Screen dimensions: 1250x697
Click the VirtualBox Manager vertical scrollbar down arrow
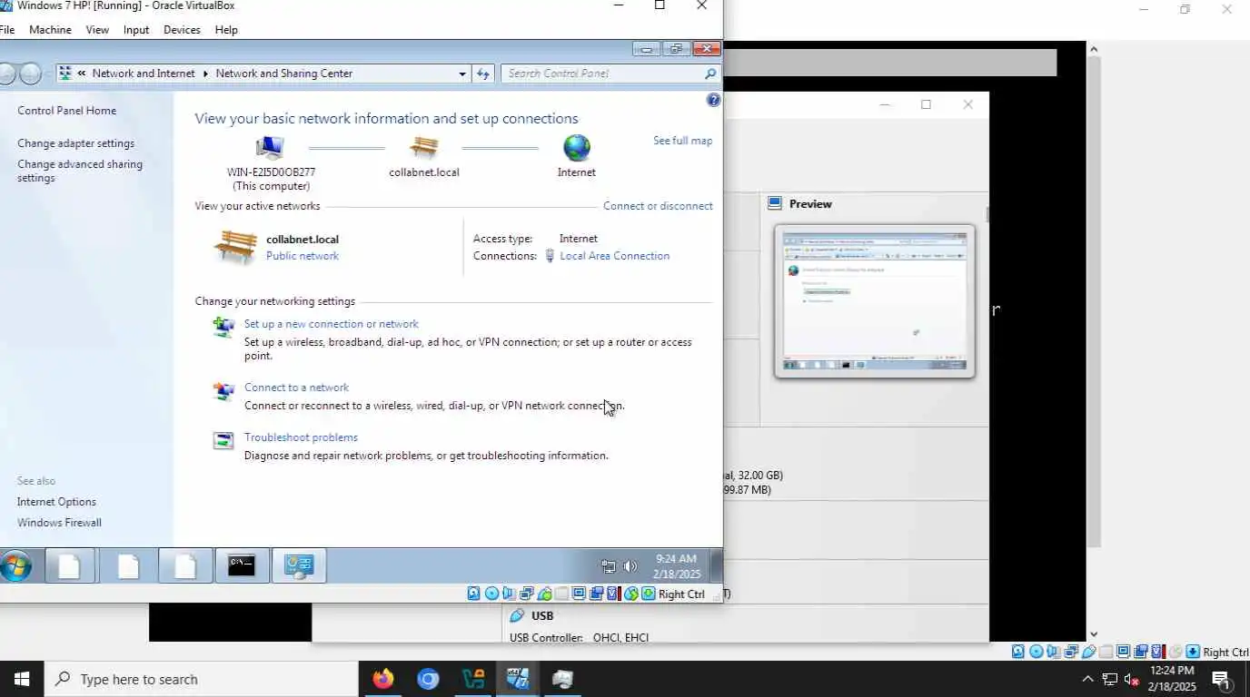(1093, 634)
